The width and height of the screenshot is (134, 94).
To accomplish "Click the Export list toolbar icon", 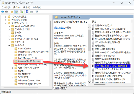I will pyautogui.click(x=22, y=12).
